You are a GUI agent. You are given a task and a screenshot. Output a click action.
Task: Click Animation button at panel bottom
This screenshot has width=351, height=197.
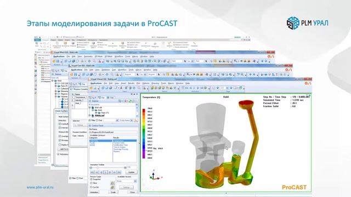click(94, 192)
